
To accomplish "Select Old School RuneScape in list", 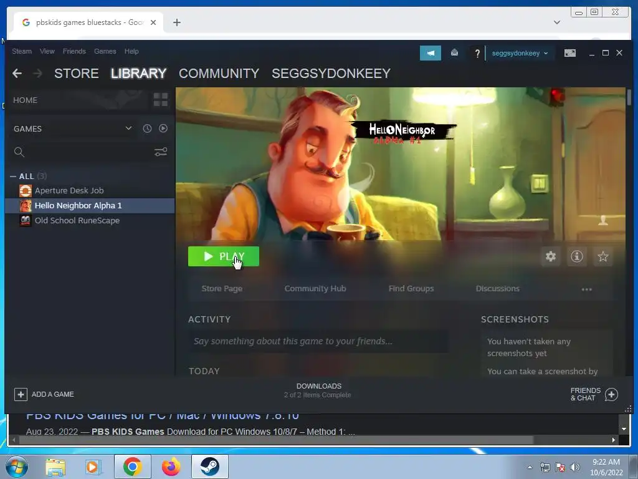I will click(90, 221).
